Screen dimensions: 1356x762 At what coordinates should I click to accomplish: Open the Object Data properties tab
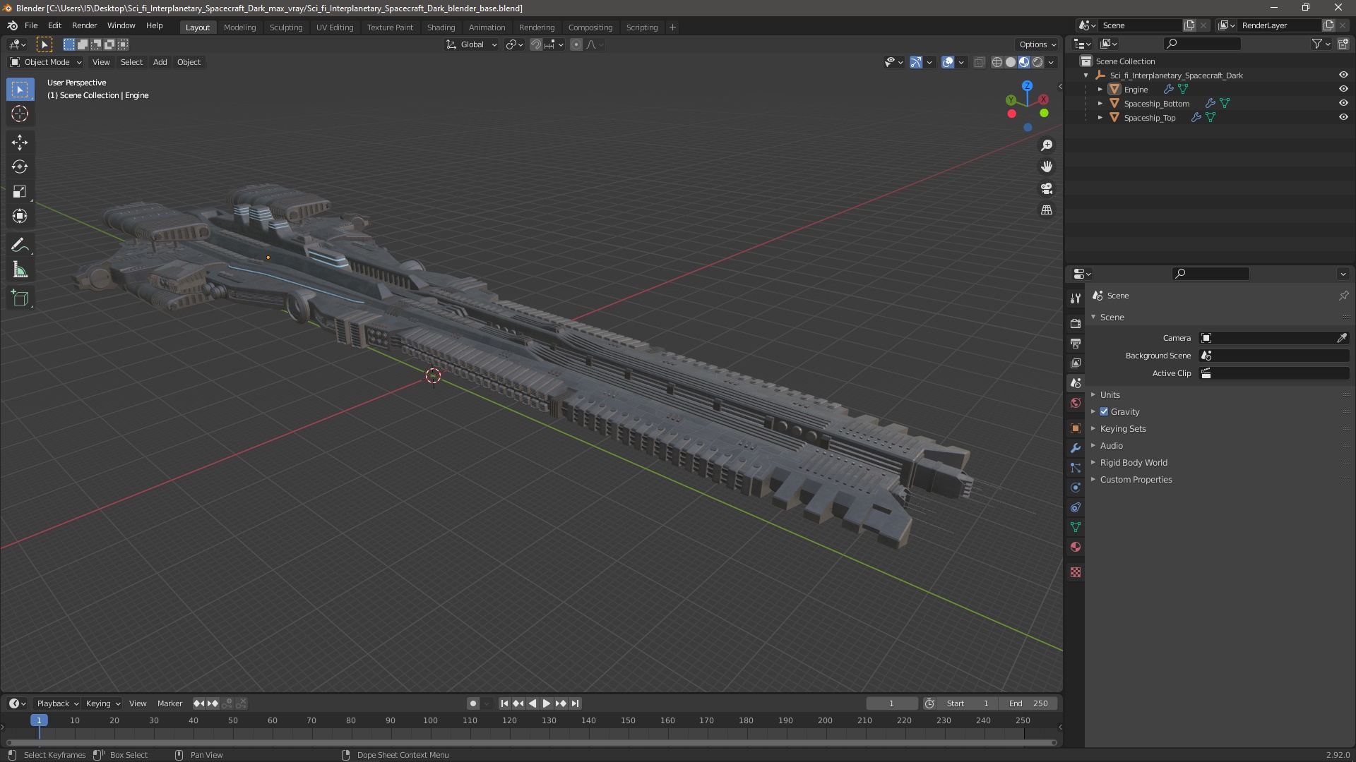(1076, 527)
